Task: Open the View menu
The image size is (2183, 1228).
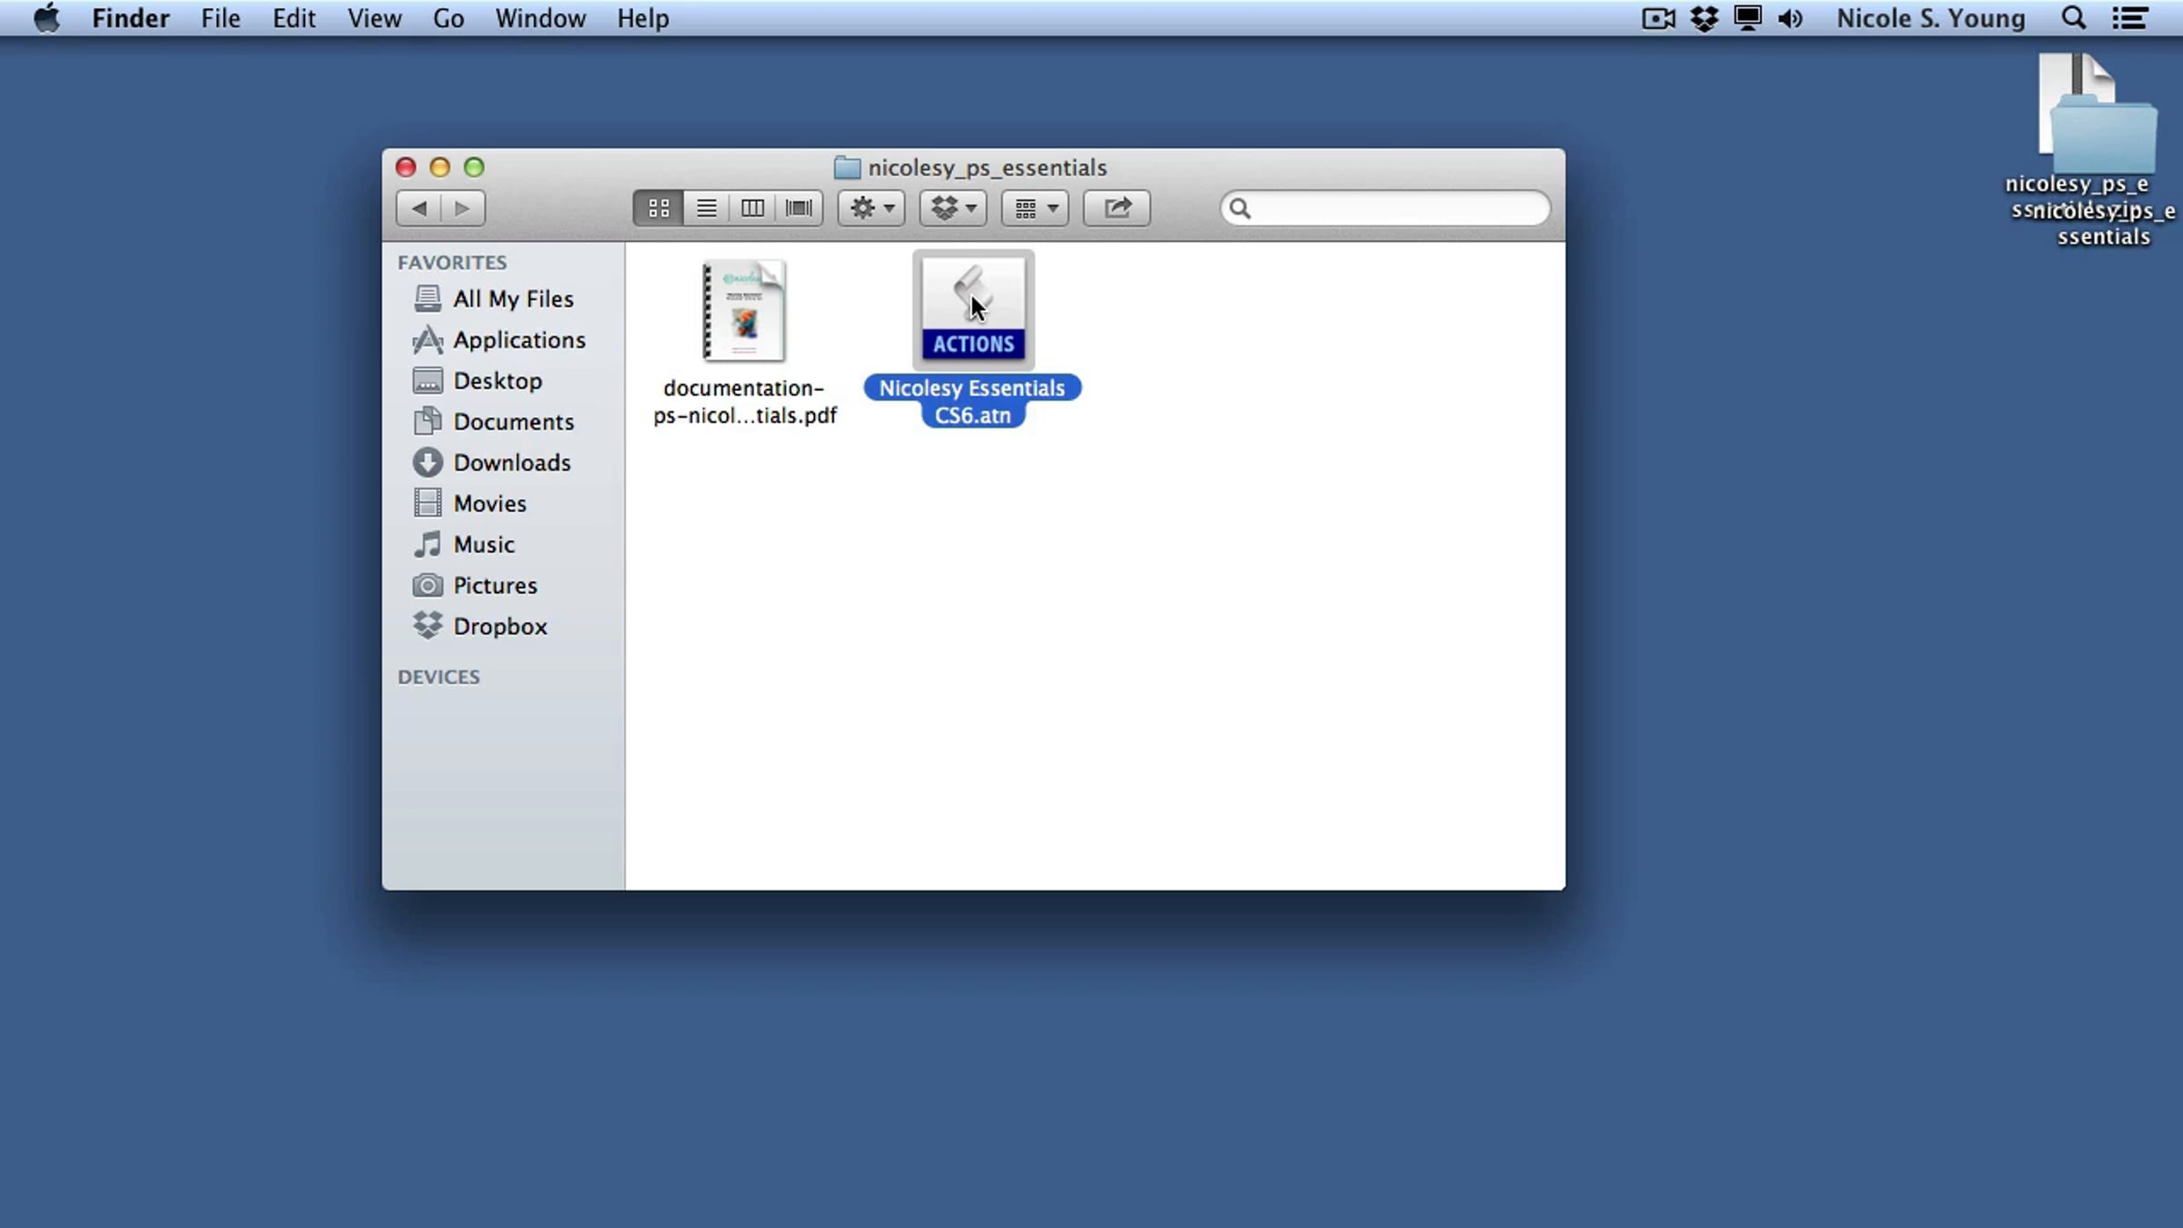Action: coord(374,18)
